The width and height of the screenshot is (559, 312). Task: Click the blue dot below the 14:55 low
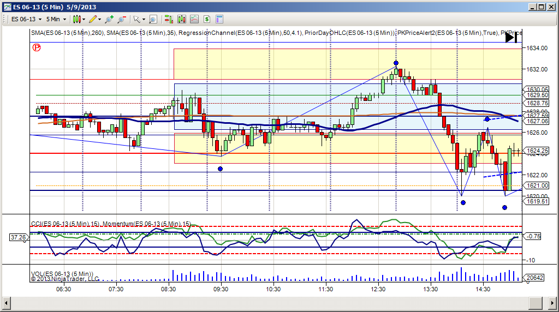504,207
